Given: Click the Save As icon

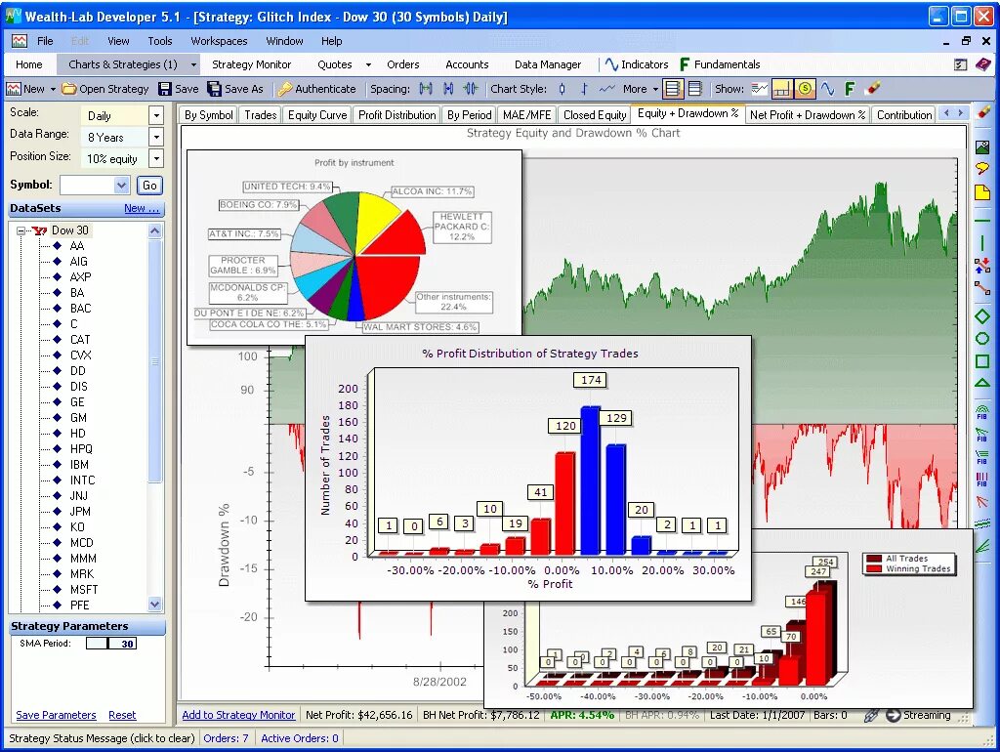Looking at the screenshot, I should click(x=215, y=89).
